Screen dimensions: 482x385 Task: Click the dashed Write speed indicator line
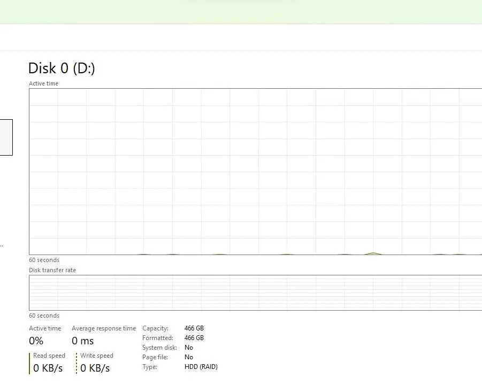76,363
